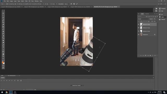Toggle lock transparent pixels in Layers
This screenshot has height=94, width=167.
141,21
